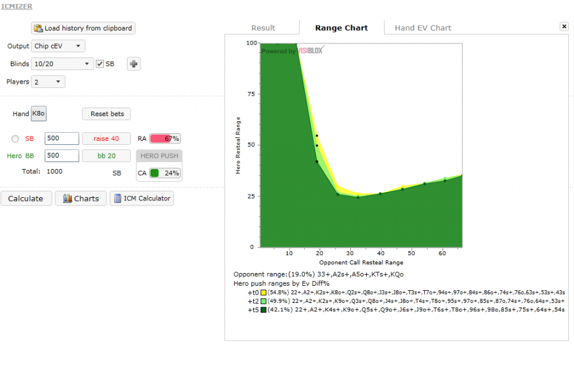The height and width of the screenshot is (384, 574).
Task: Toggle the HERO PUSH button
Action: 159,156
